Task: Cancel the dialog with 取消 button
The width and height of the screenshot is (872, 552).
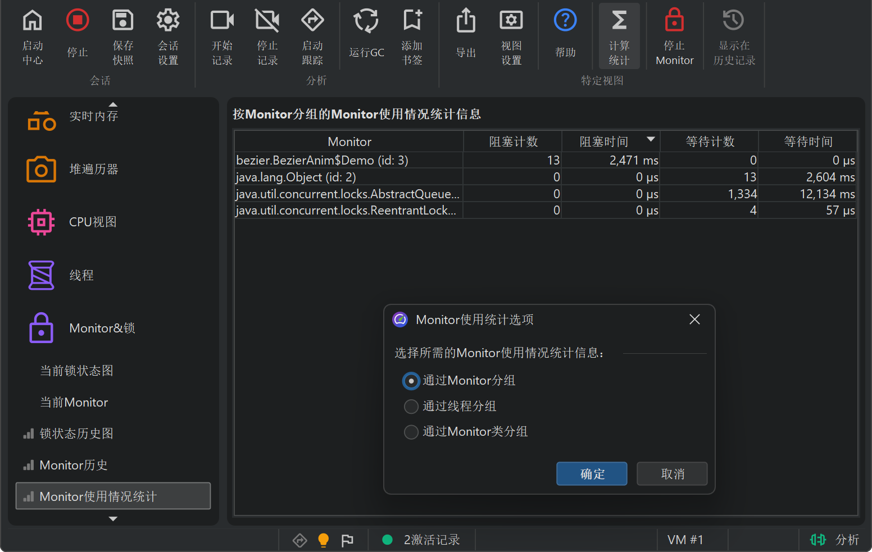Action: 672,474
